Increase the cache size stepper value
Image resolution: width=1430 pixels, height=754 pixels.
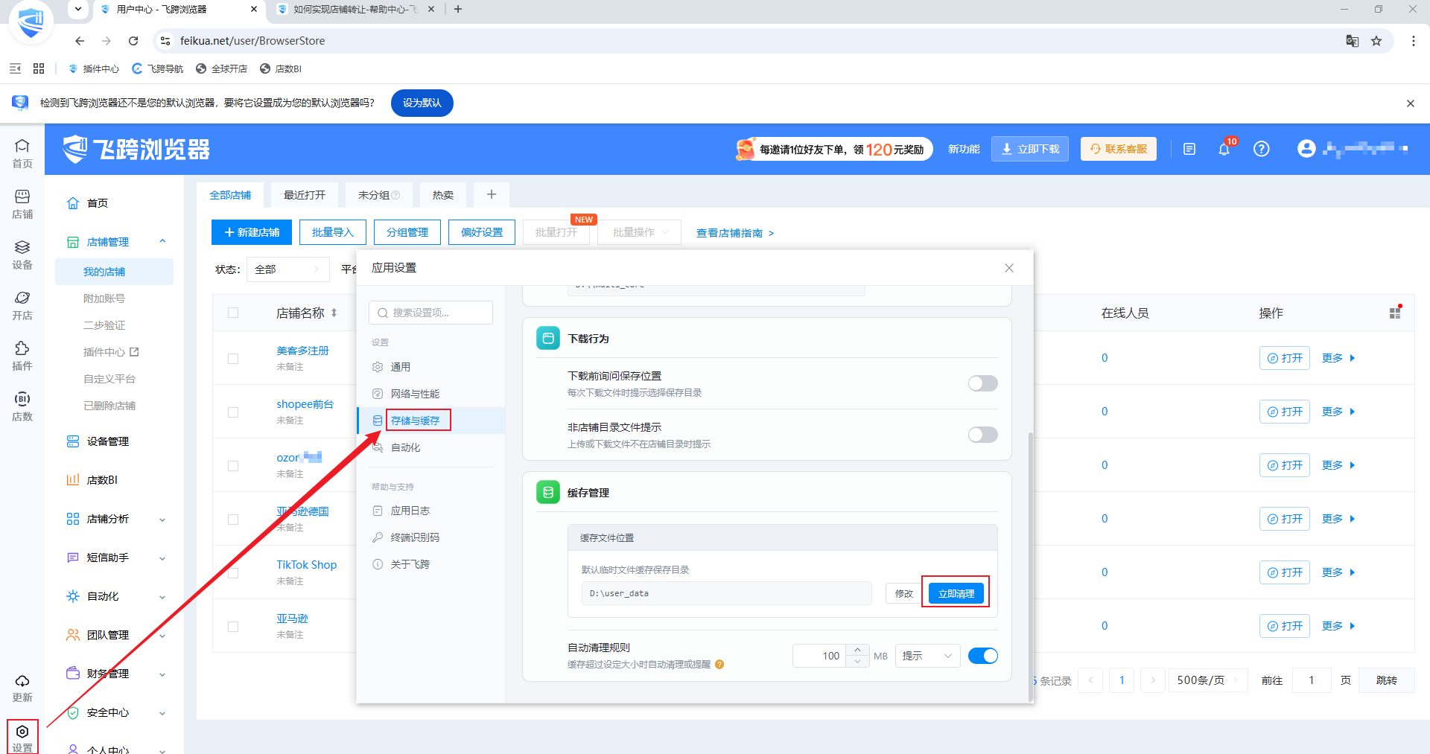(x=857, y=650)
